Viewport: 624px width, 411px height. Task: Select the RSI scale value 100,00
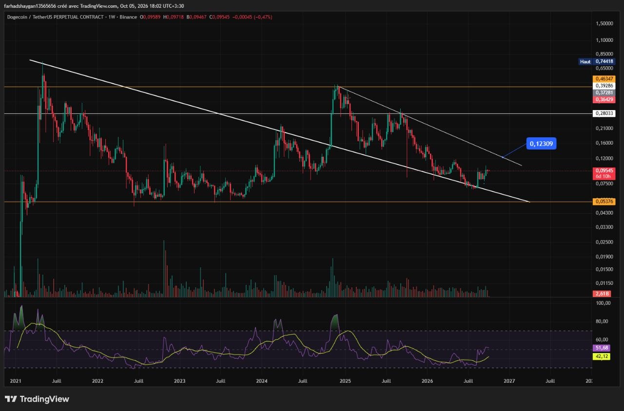tap(603, 303)
